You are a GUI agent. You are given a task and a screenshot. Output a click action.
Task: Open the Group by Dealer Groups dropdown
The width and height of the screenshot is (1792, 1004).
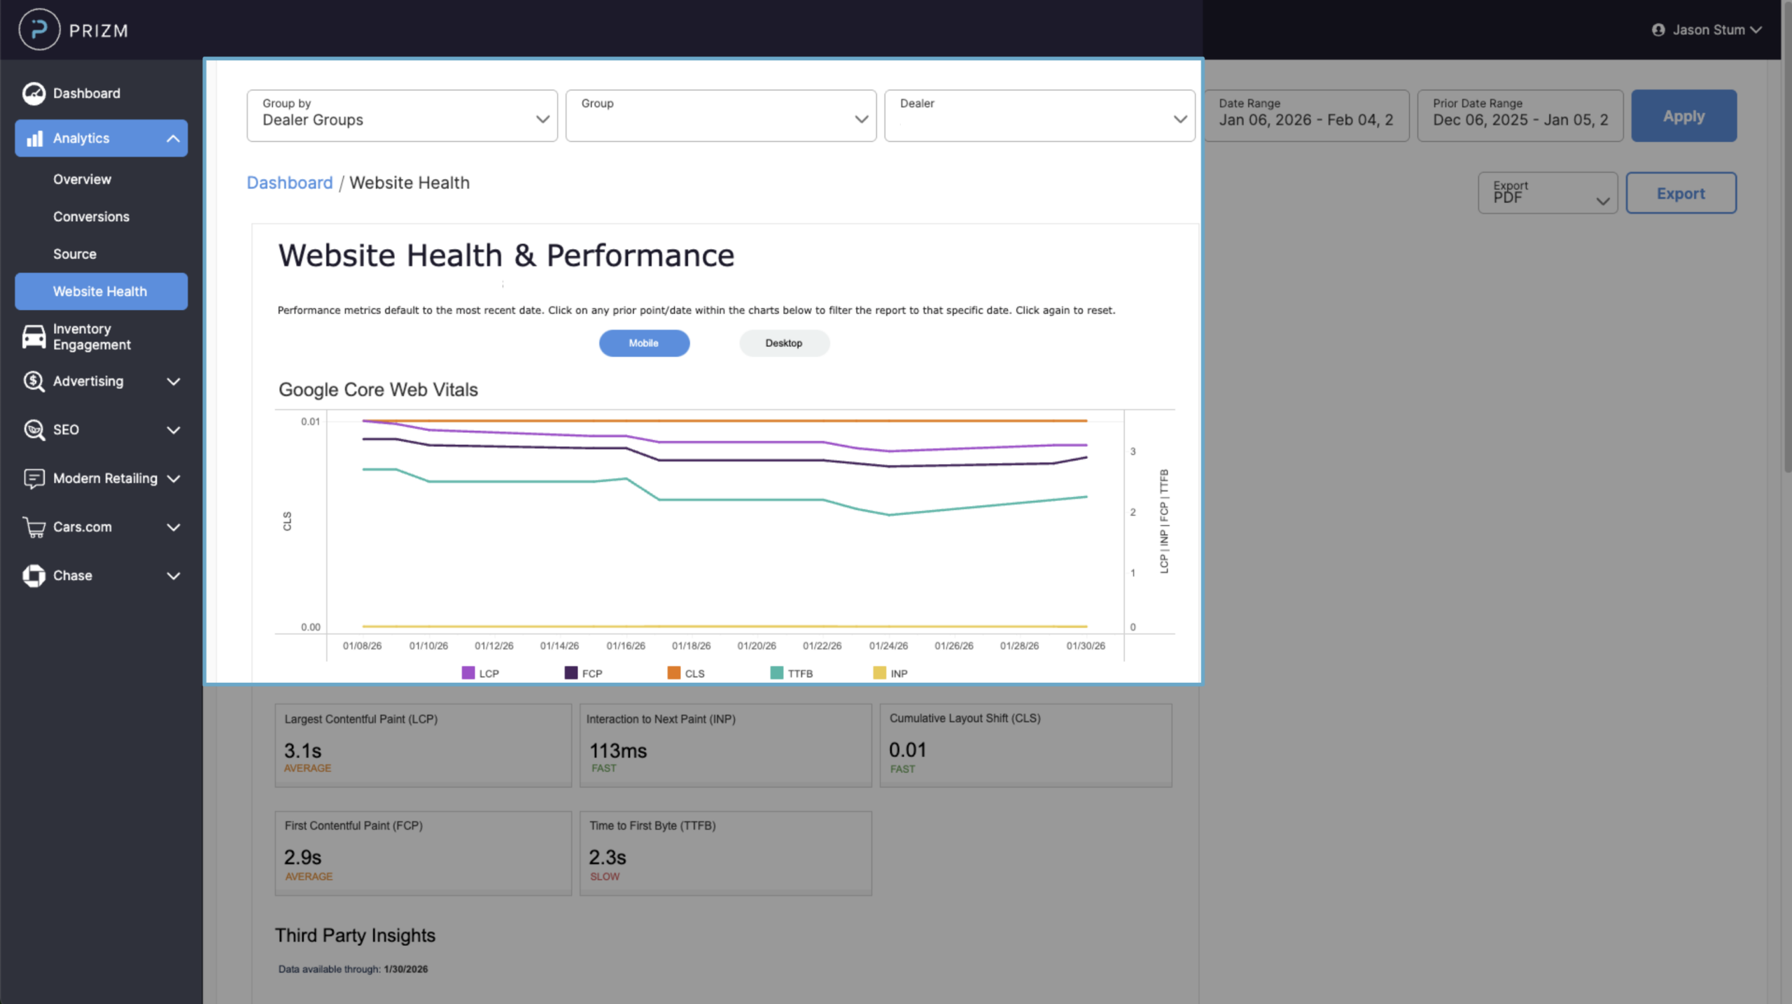click(x=402, y=115)
